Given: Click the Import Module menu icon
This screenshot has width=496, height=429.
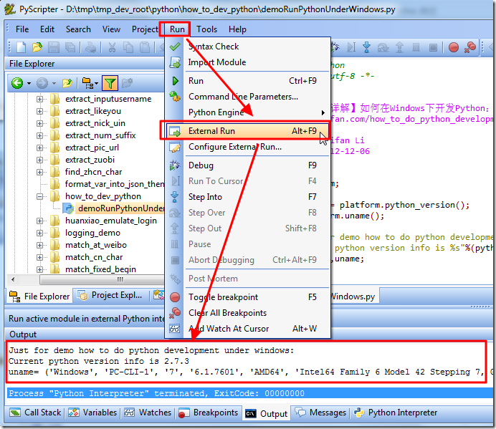Looking at the screenshot, I should pyautogui.click(x=175, y=62).
